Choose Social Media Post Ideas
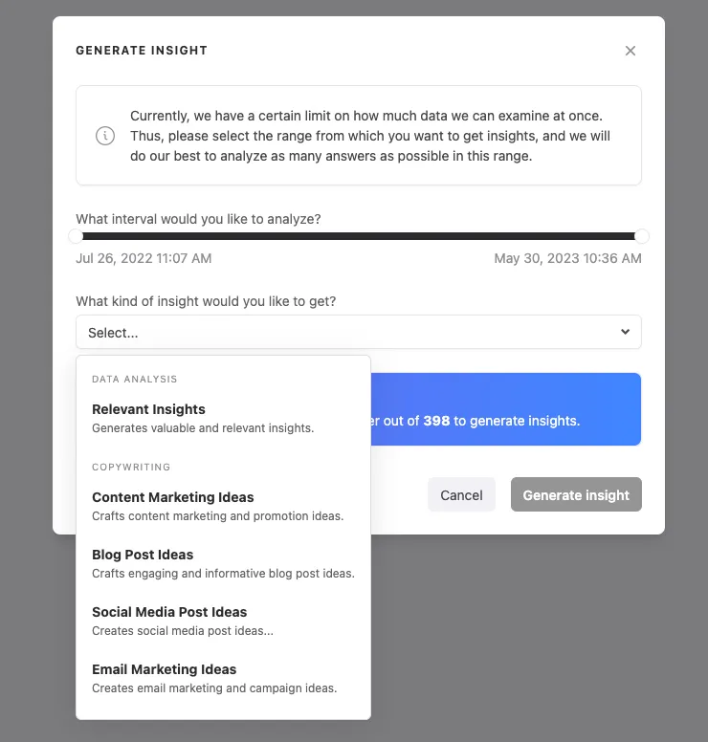 point(223,621)
